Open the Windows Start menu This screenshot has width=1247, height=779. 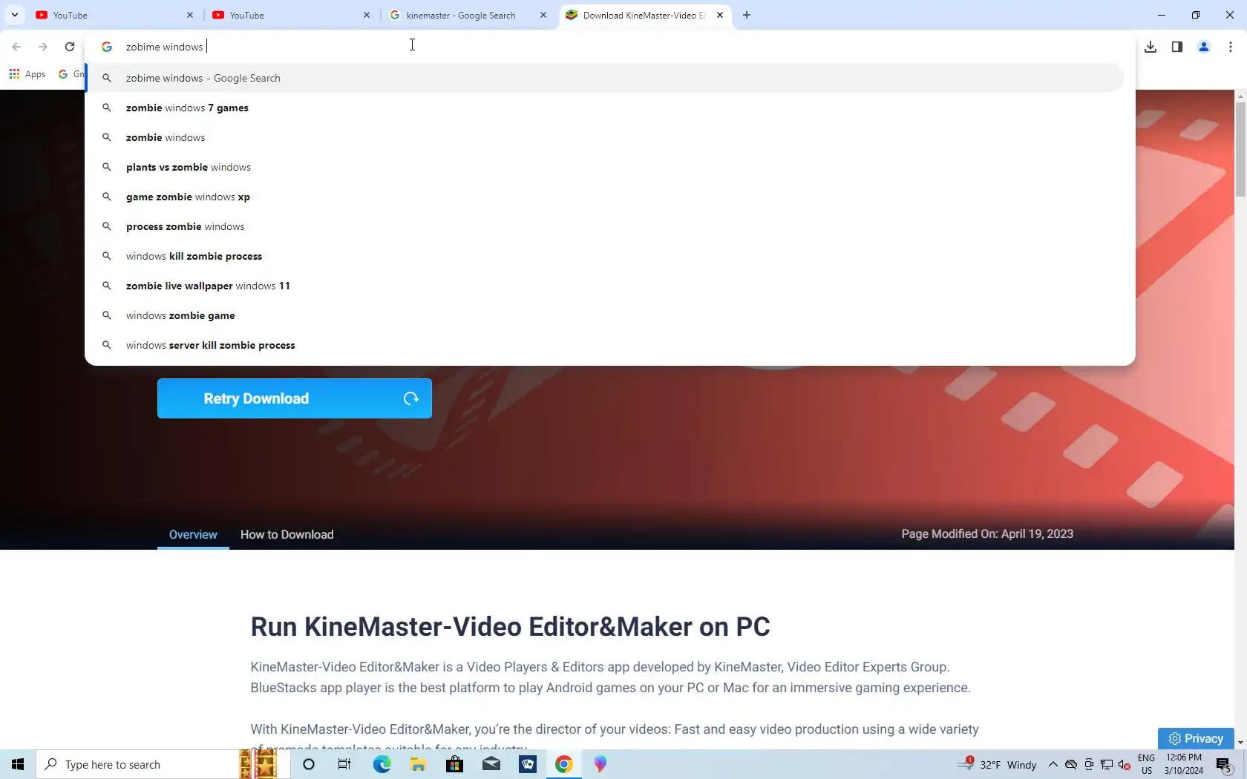point(18,764)
